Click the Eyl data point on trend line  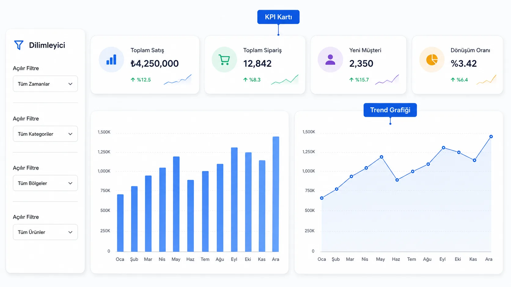point(443,148)
